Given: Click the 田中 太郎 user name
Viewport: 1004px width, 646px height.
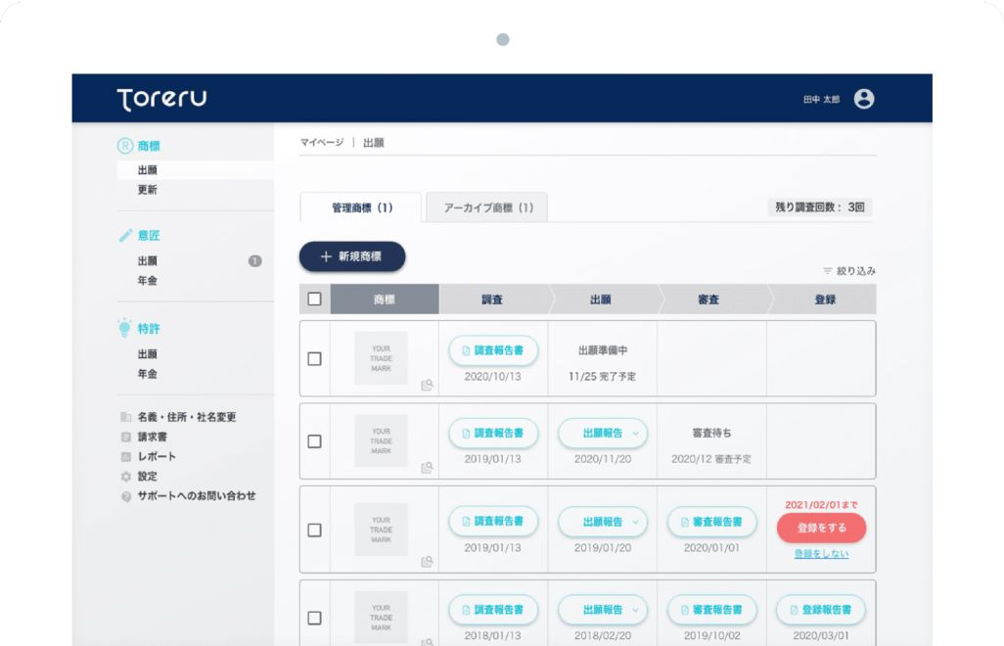Looking at the screenshot, I should tap(822, 100).
